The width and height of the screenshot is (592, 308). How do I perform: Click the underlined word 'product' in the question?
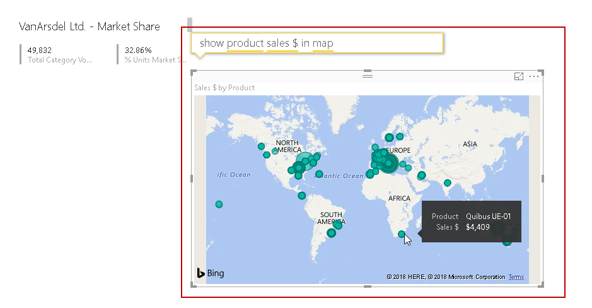tap(245, 43)
